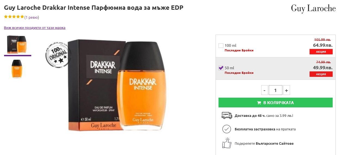This screenshot has width=343, height=155.
Task: Select the first thumbnail with box and bottle
Action: [17, 44]
